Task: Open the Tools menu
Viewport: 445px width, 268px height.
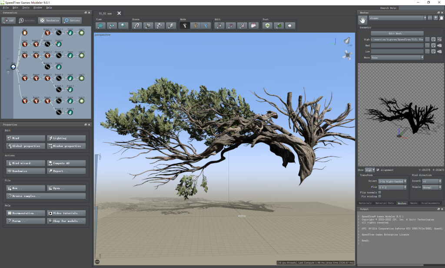Action: coord(26,7)
